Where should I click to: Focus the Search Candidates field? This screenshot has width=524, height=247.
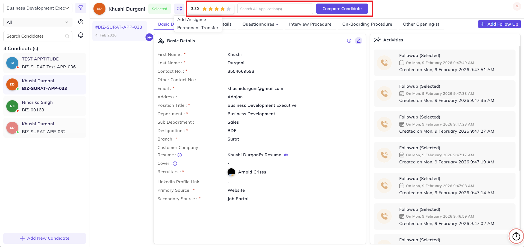pyautogui.click(x=38, y=36)
